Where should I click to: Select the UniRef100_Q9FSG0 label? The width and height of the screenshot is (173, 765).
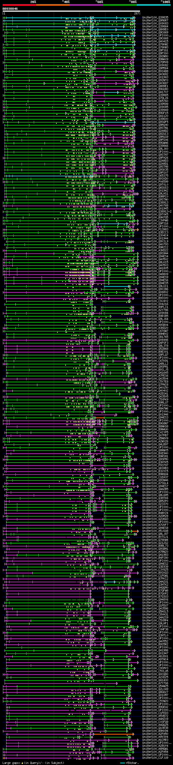click(155, 53)
